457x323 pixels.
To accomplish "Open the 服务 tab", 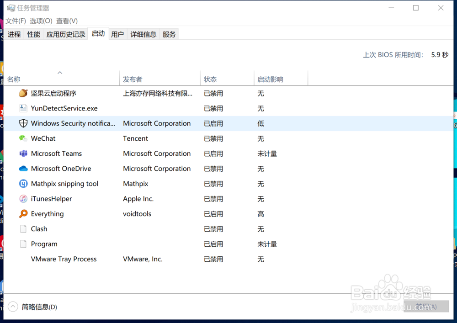I will click(169, 34).
